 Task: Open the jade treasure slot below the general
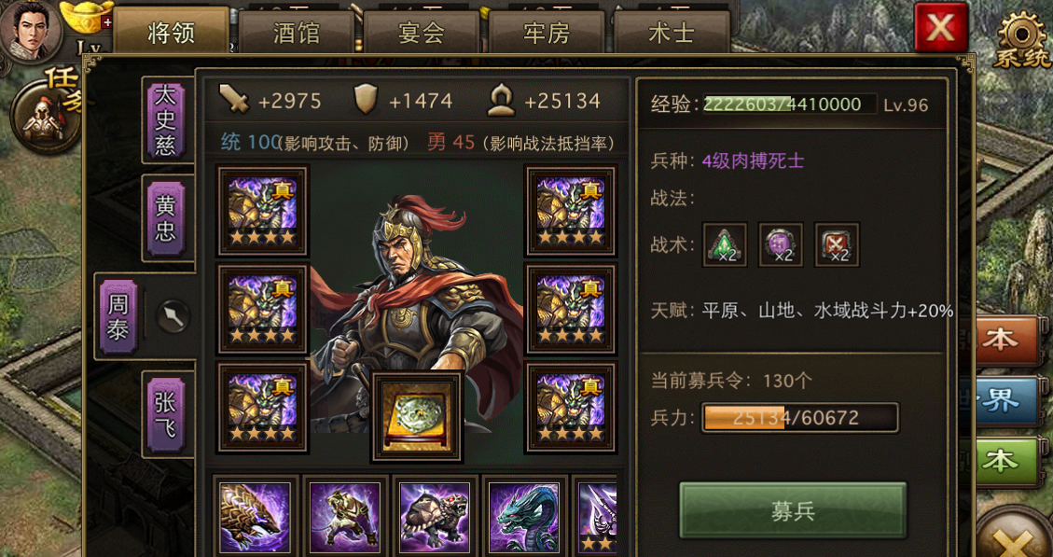(417, 416)
